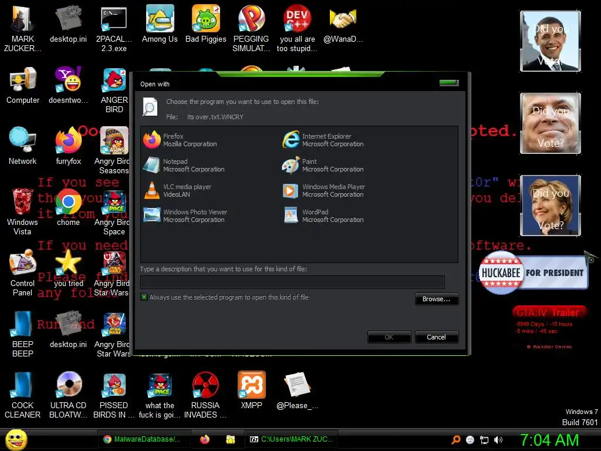Choose Windows Media Player entry
Viewport: 601px width, 451px height.
click(323, 191)
